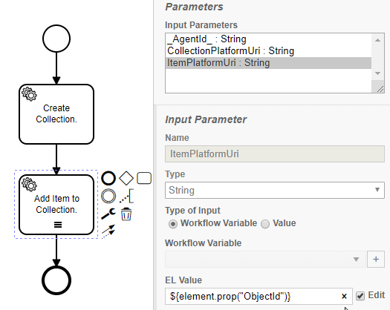Delete element using trash icon

point(126,214)
